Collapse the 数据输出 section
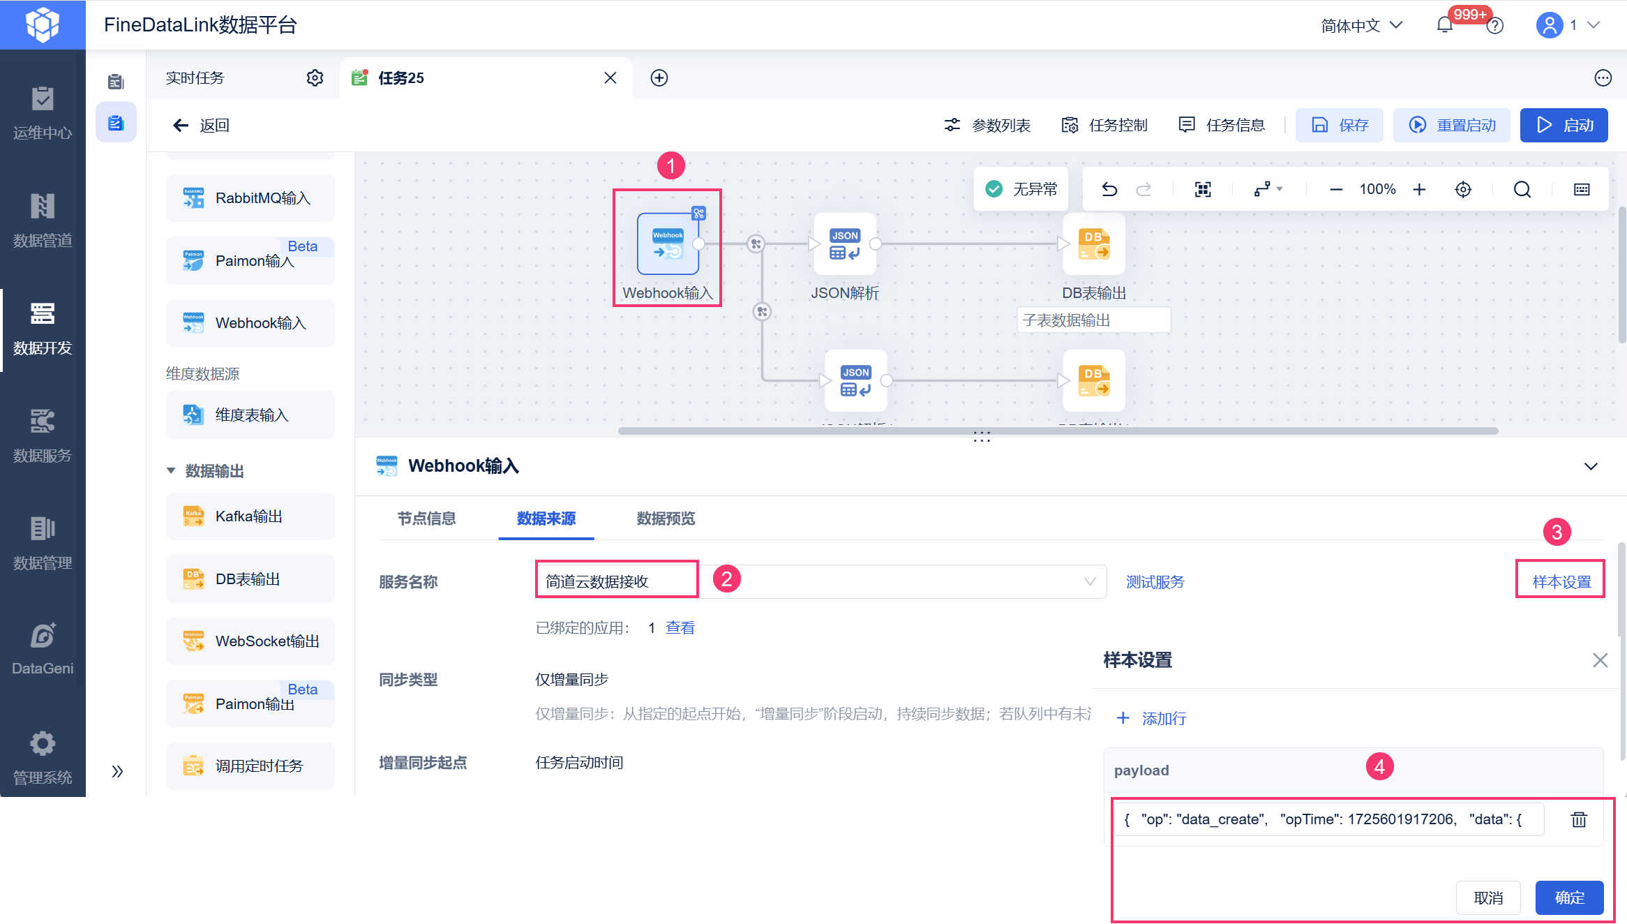 click(x=170, y=471)
